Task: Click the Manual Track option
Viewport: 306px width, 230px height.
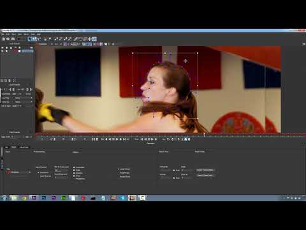Action: [x=125, y=176]
